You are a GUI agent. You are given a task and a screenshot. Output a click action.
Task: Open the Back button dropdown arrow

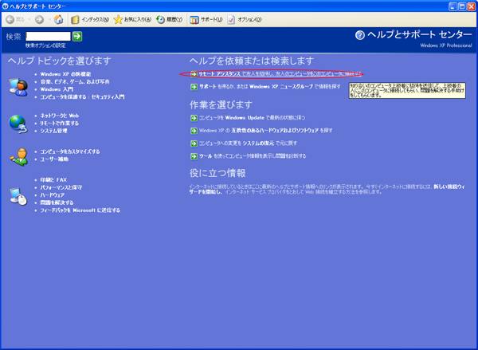(x=29, y=19)
